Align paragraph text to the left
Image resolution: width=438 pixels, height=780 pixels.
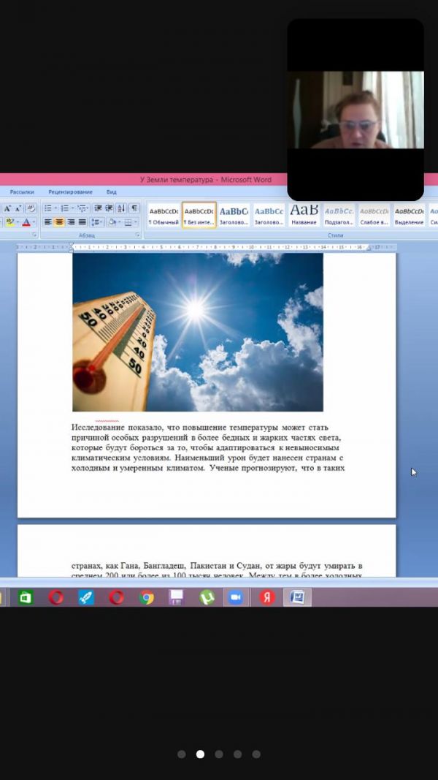click(47, 222)
